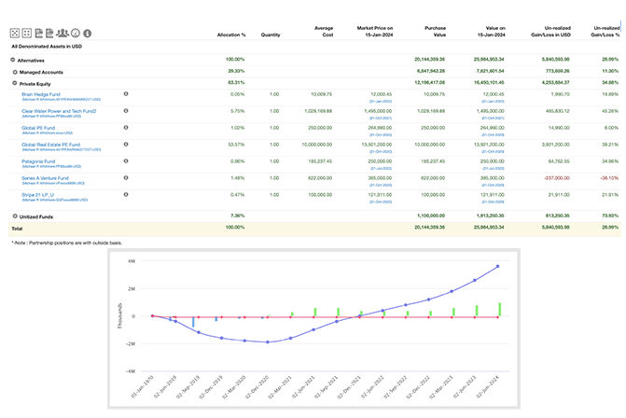Viewport: 626px width, 418px height.
Task: Open the Brain Hedge Fund link
Action: click(41, 94)
